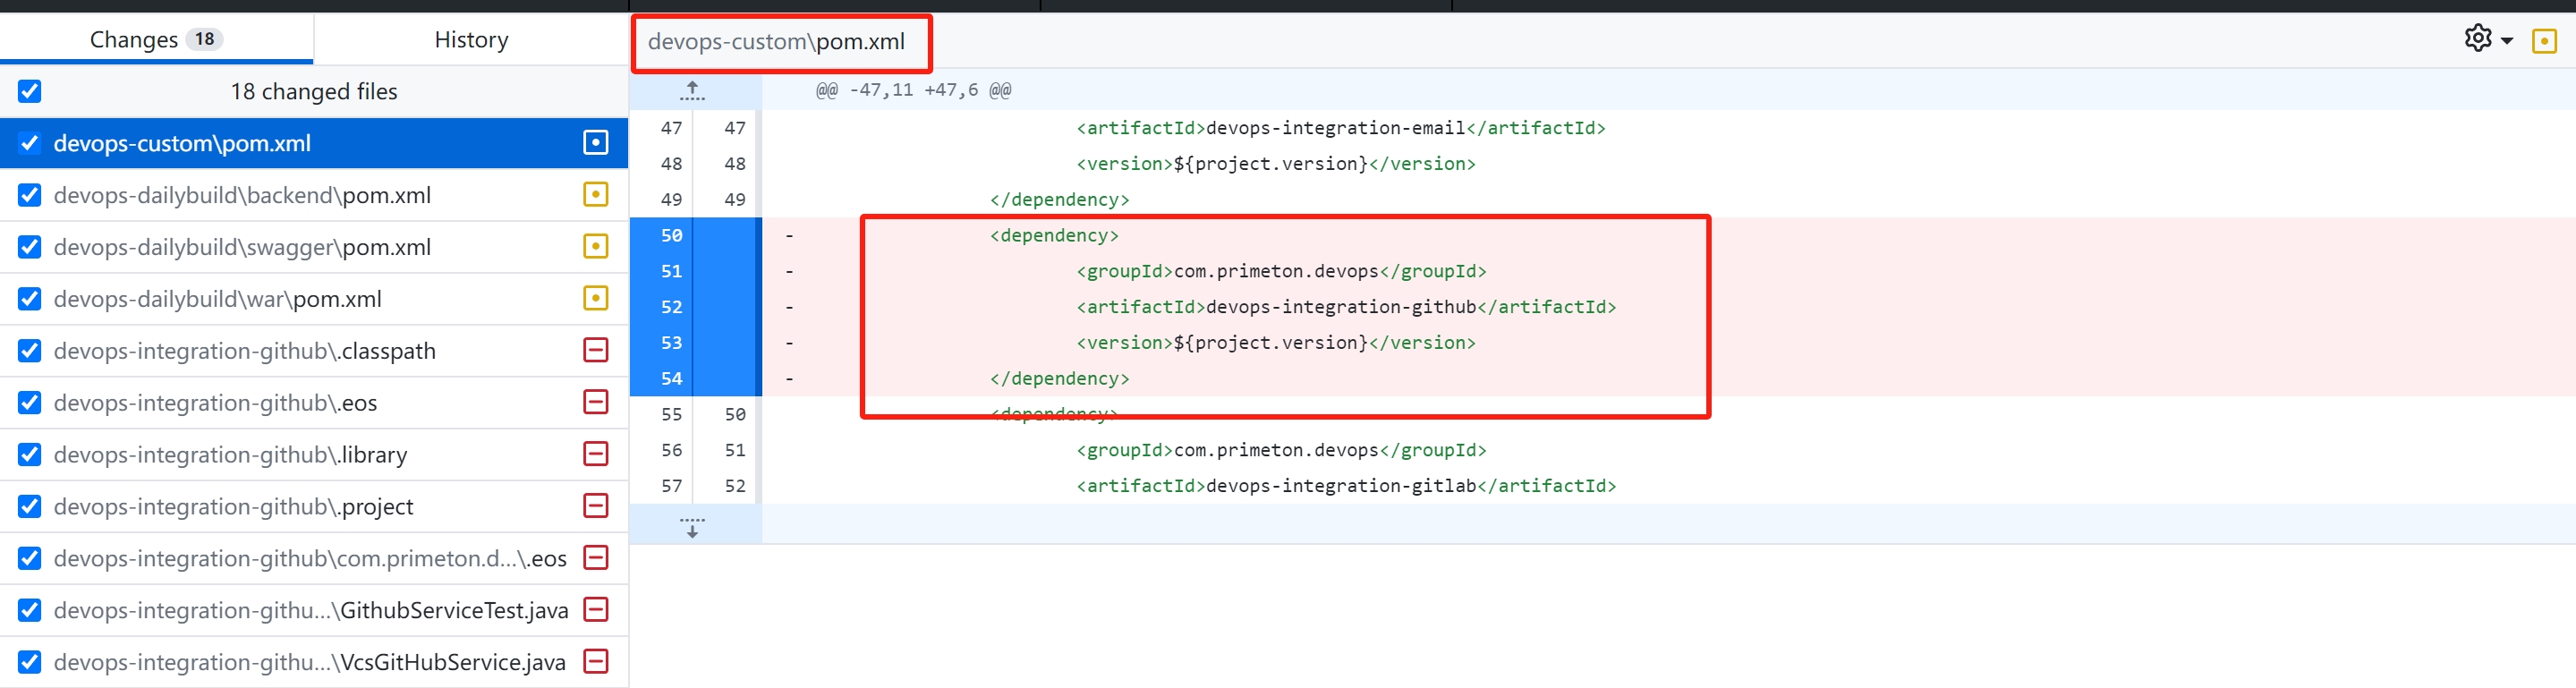Click the devops-custom\pom.xml diff header path
This screenshot has width=2576, height=688.
tap(776, 42)
